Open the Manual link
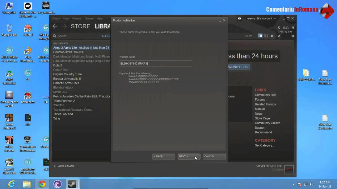 point(260,109)
